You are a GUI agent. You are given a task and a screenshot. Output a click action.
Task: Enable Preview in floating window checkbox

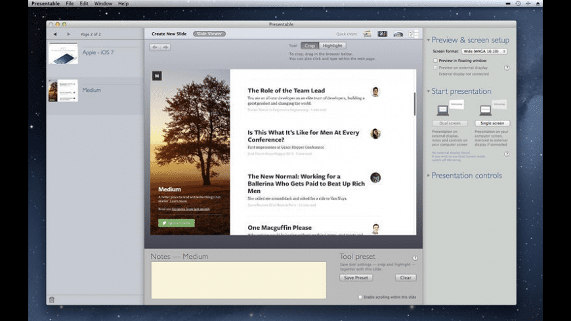coord(435,61)
